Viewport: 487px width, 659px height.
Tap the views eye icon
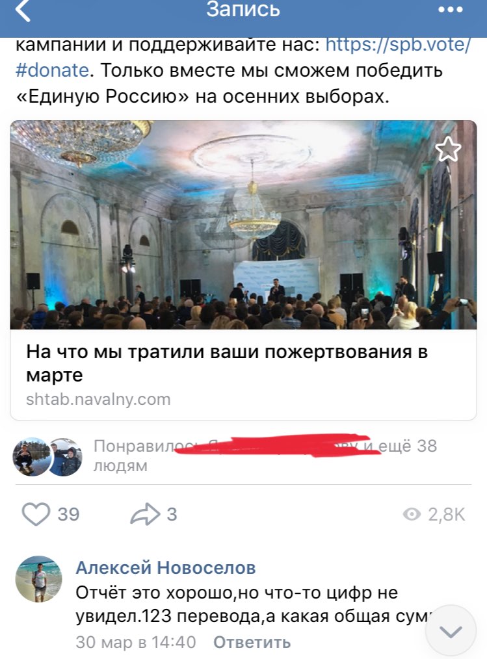(412, 514)
